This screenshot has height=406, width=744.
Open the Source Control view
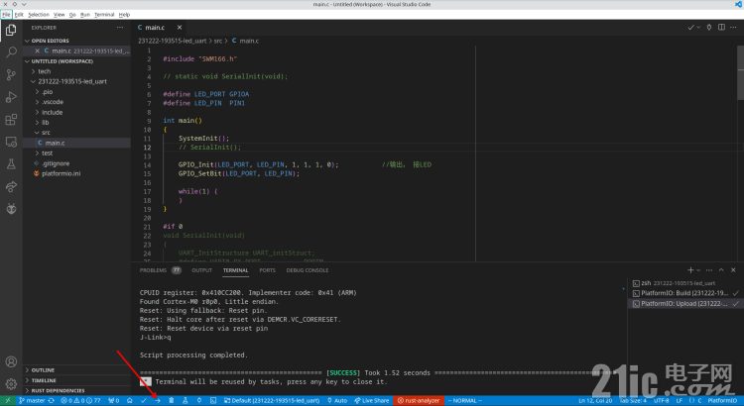(x=11, y=74)
